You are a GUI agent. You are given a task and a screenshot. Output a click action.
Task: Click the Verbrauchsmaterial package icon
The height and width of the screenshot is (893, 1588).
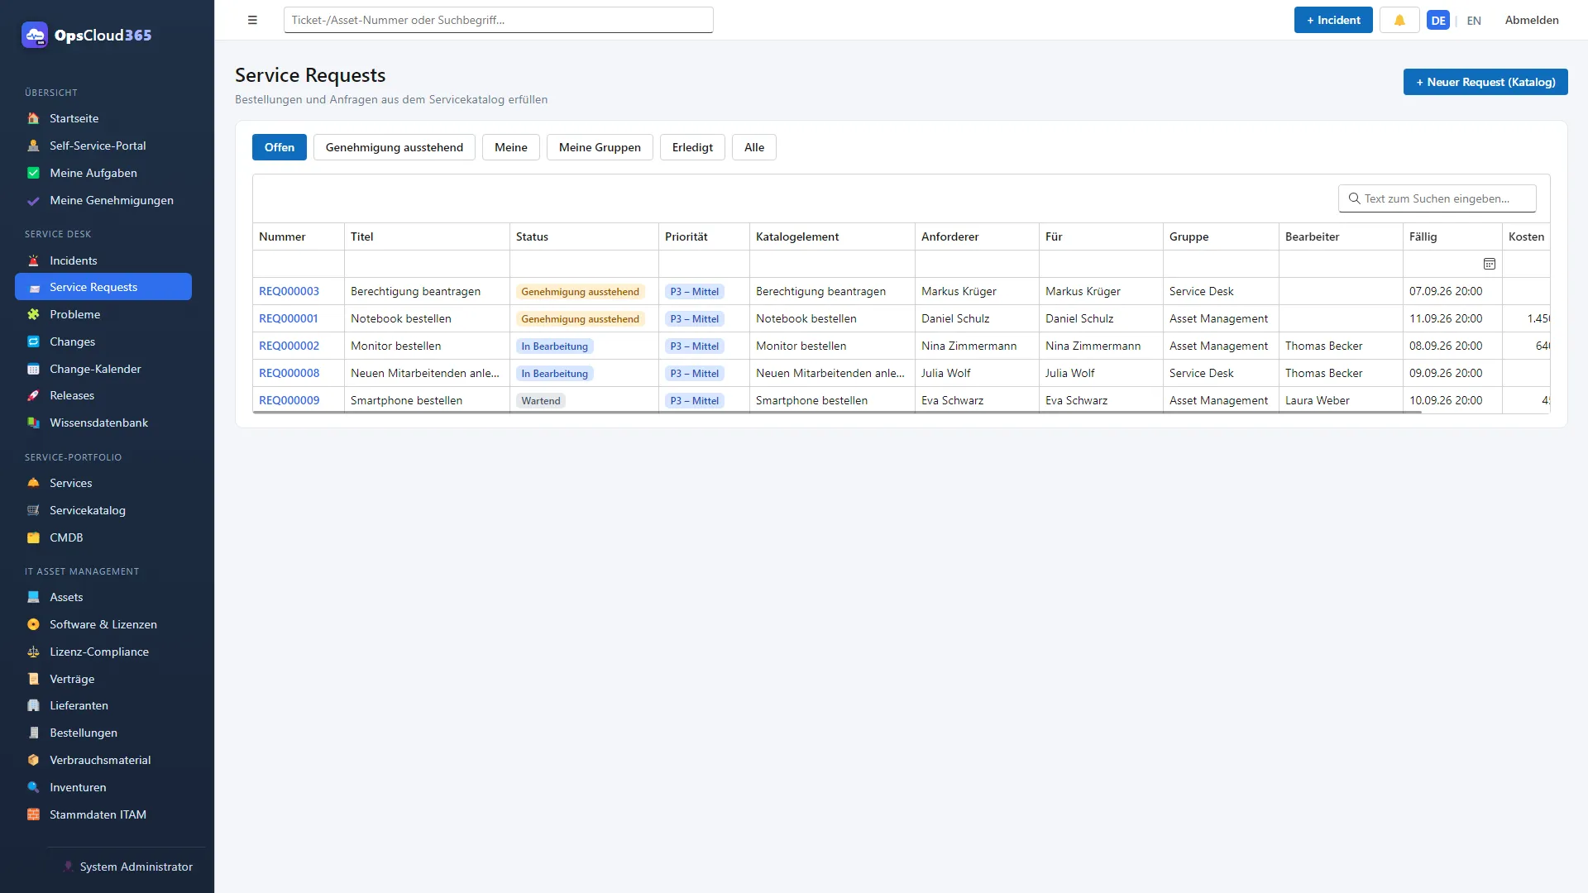pos(33,760)
